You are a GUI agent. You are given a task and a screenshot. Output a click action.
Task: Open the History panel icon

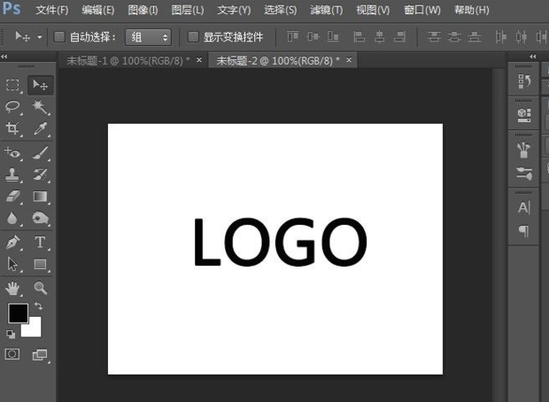coord(524,81)
